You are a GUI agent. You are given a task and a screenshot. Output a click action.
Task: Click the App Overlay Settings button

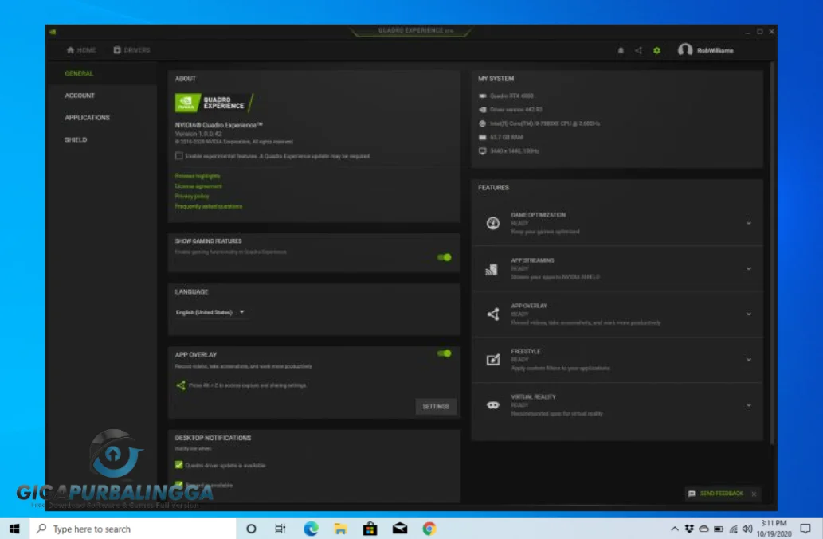tap(436, 407)
